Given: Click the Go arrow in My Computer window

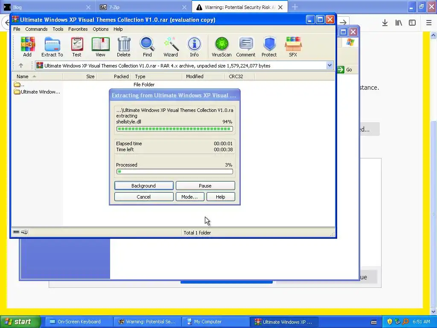Looking at the screenshot, I should click(x=341, y=70).
